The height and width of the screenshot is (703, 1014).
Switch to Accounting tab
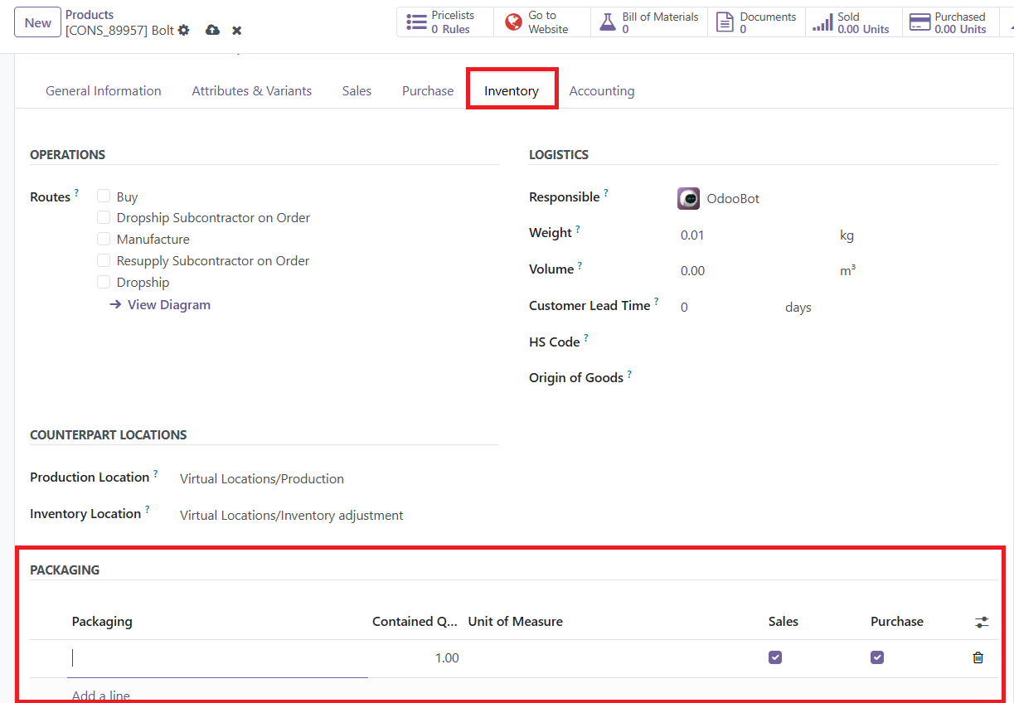point(602,91)
